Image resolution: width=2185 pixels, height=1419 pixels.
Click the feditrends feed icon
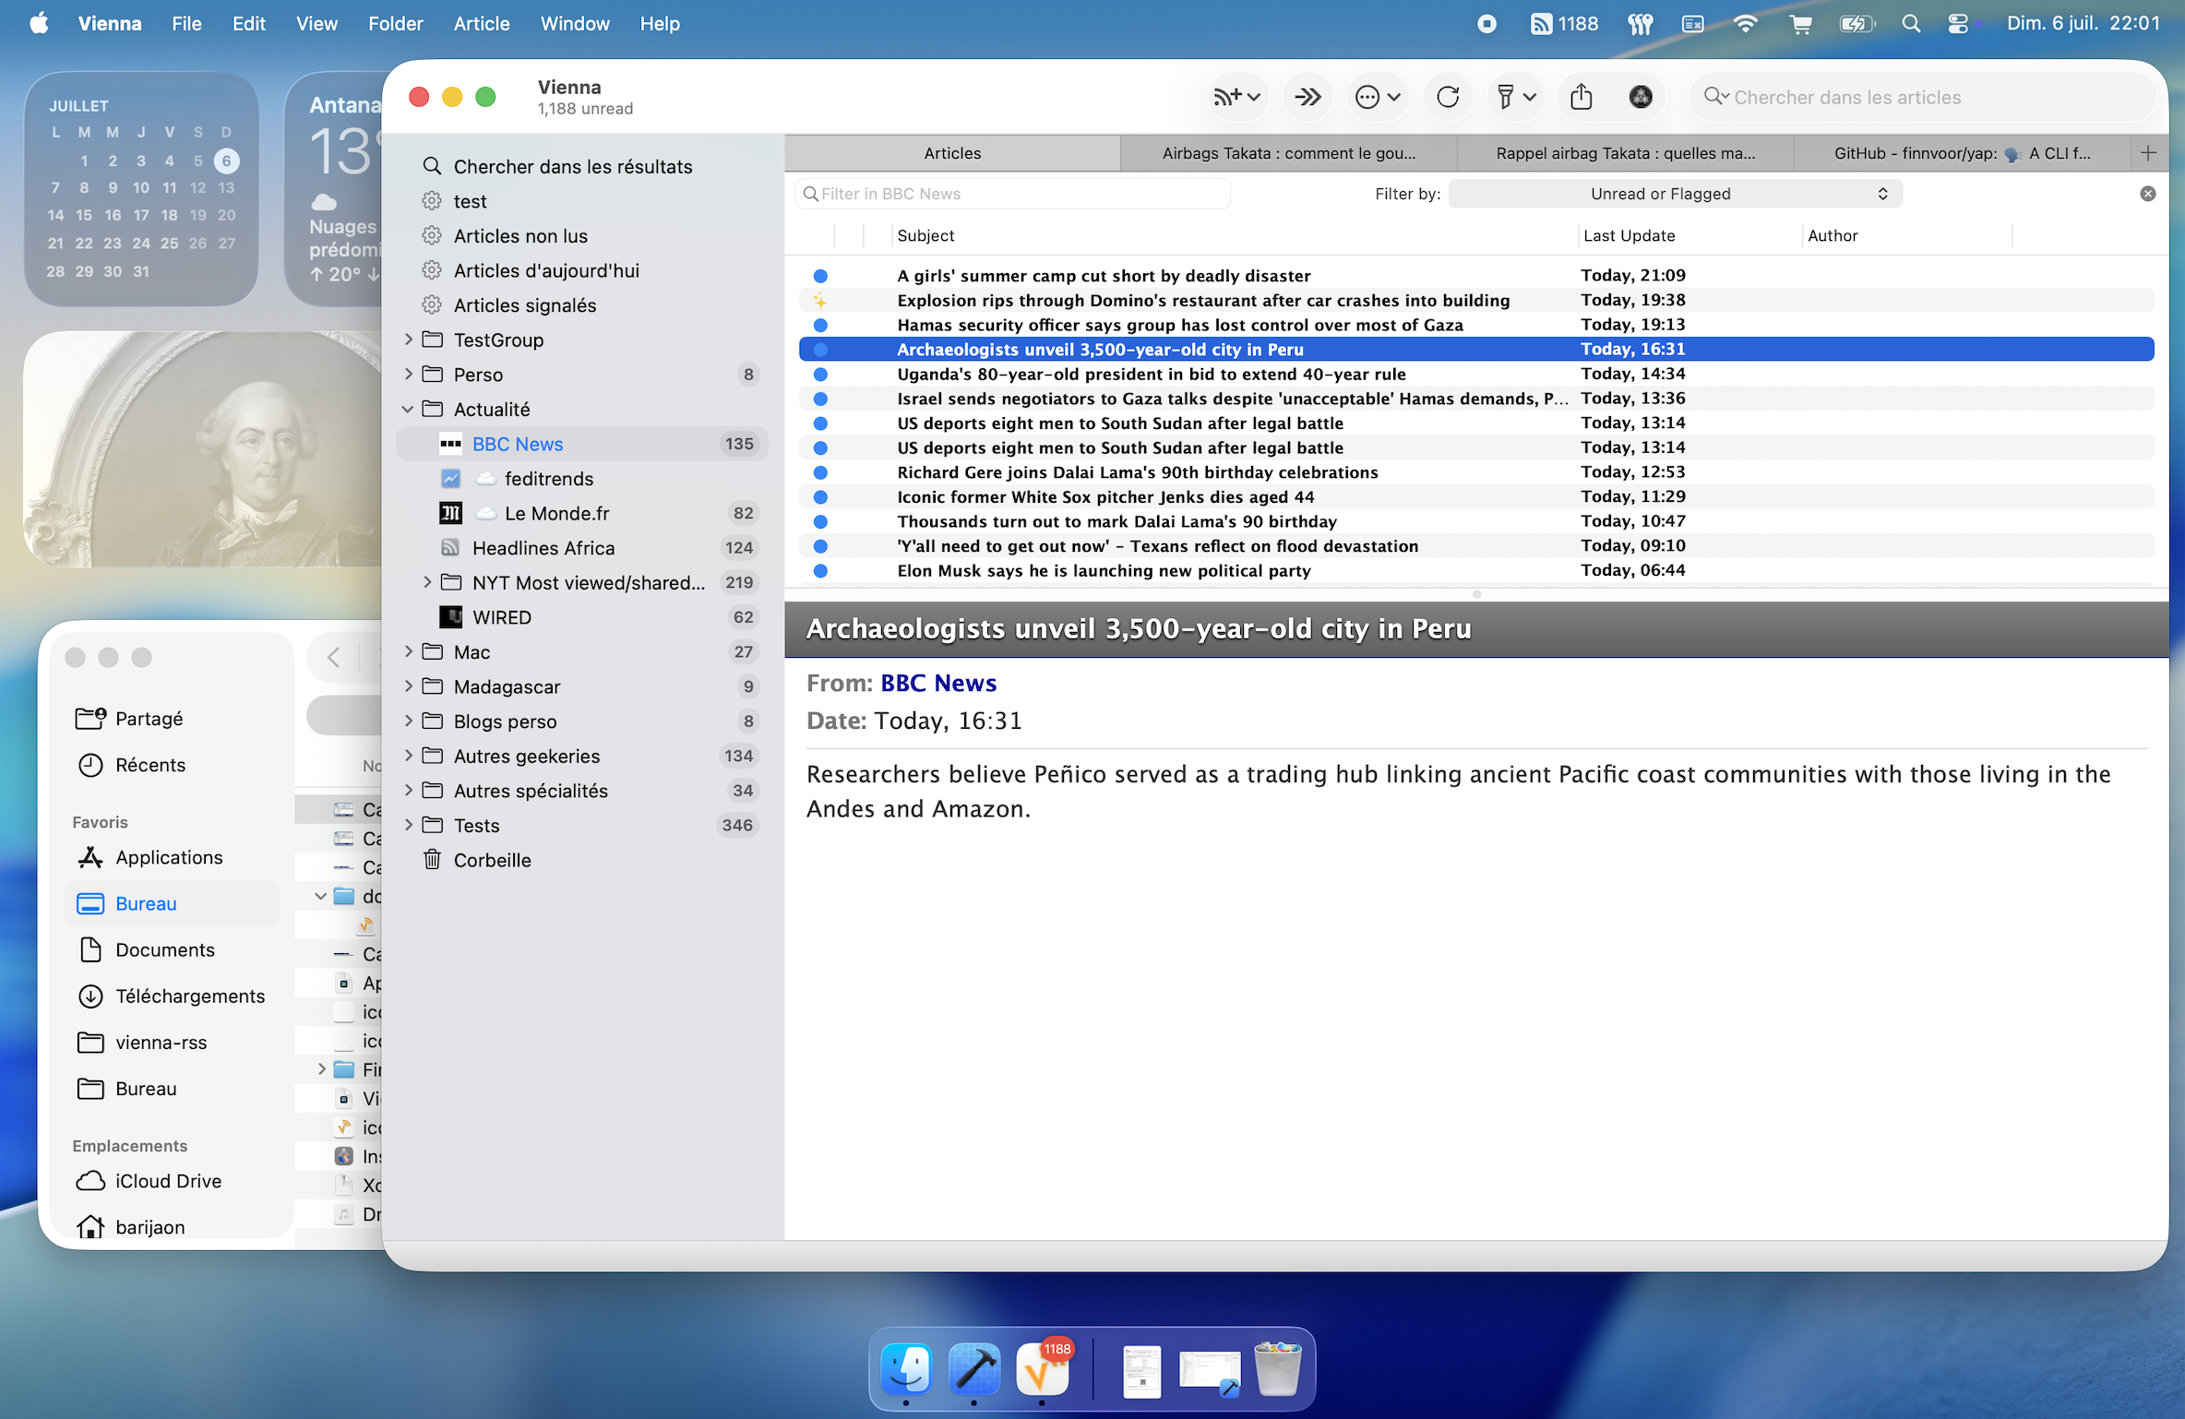pyautogui.click(x=450, y=479)
